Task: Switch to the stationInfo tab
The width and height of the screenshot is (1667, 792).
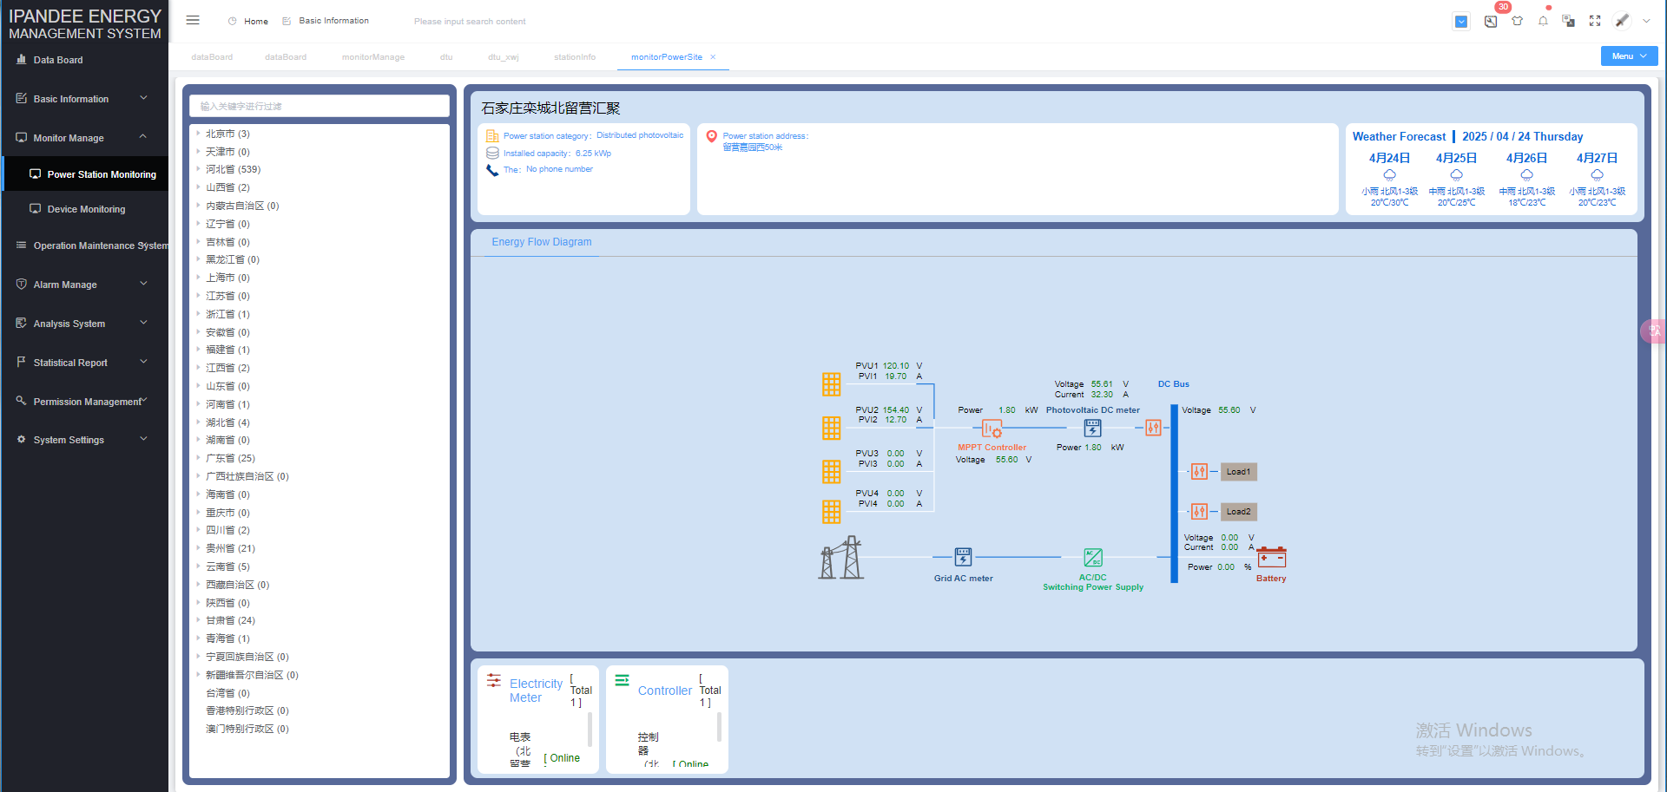Action: point(575,57)
